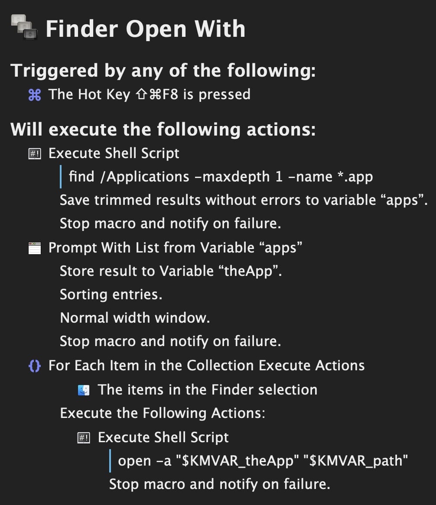Select Prompt With List from Variable apps action
This screenshot has height=505, width=436.
pyautogui.click(x=175, y=248)
